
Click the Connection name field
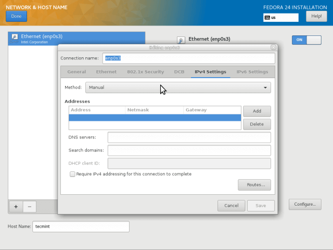click(x=188, y=58)
